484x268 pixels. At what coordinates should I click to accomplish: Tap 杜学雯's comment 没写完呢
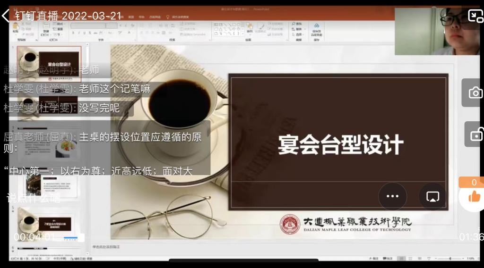(61, 109)
